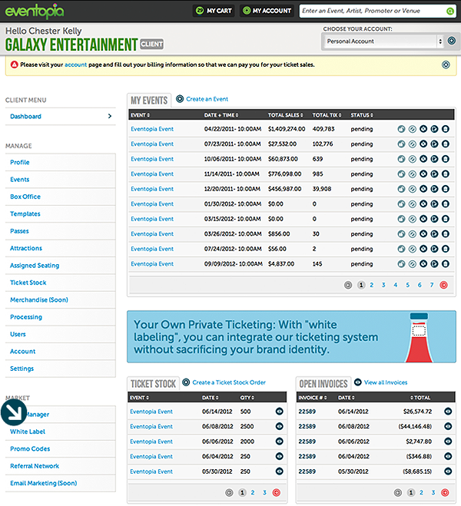Click the View all Invoices link
Screen dimensions: 461x506
[386, 382]
